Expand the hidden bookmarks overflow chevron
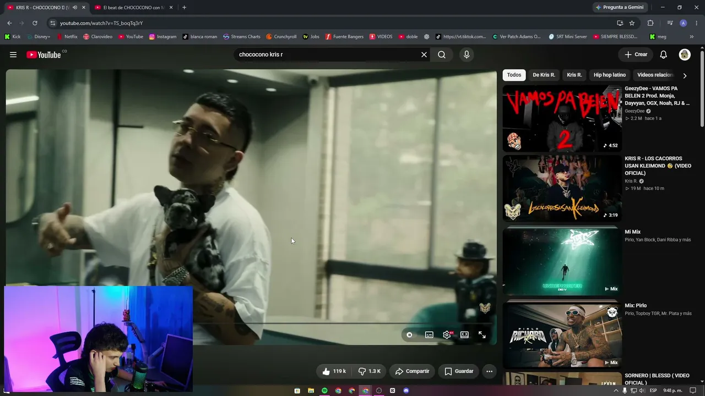Screen dimensions: 705x396 pos(692,37)
